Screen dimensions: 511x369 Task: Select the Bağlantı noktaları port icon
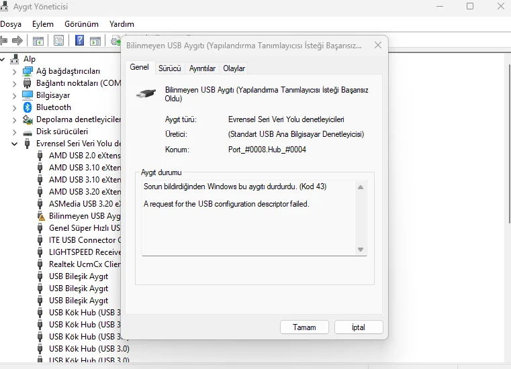click(x=28, y=83)
